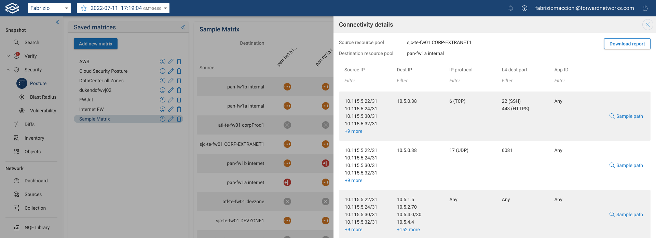Viewport: 656px width, 238px height.
Task: Delete the DataCenter all Zones matrix
Action: [x=179, y=81]
